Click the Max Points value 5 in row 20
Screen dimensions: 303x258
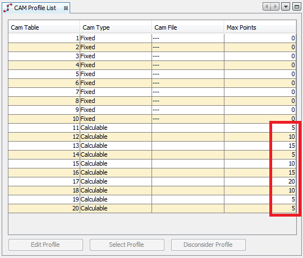click(260, 209)
